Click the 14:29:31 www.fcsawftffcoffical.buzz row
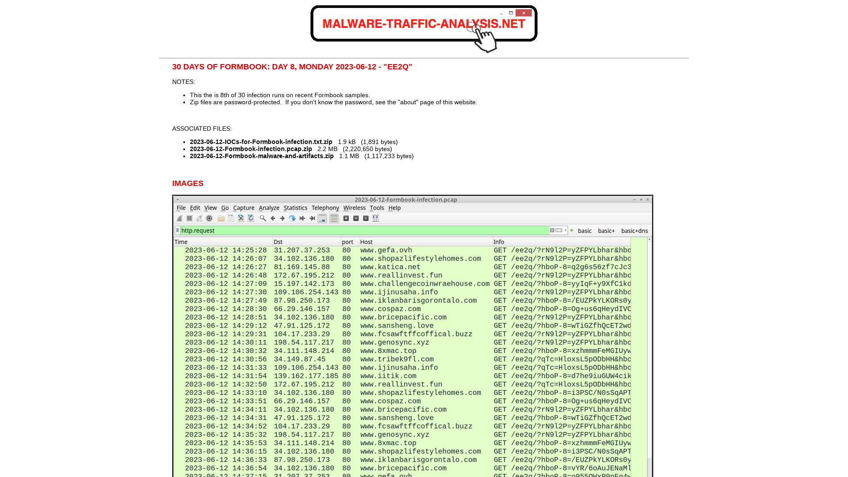Viewport: 848px width, 477px height. coord(402,334)
